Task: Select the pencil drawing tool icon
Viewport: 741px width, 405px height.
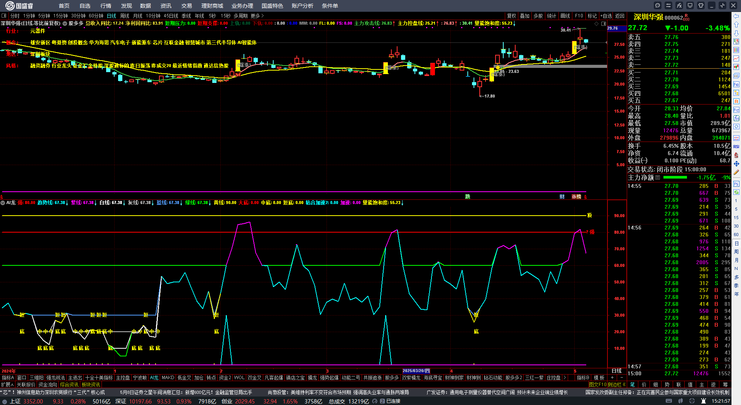Action: (x=736, y=172)
